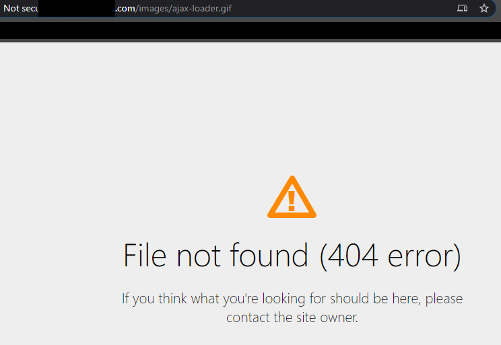Click the images/ajax-loader.gif URL path
This screenshot has height=345, width=501.
[185, 8]
